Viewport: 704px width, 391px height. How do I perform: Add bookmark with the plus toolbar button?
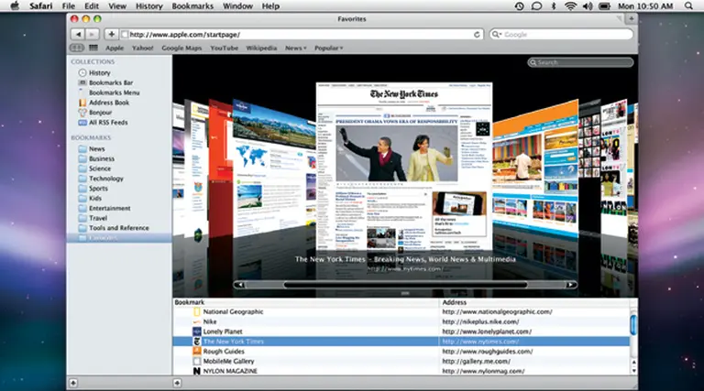pos(111,35)
